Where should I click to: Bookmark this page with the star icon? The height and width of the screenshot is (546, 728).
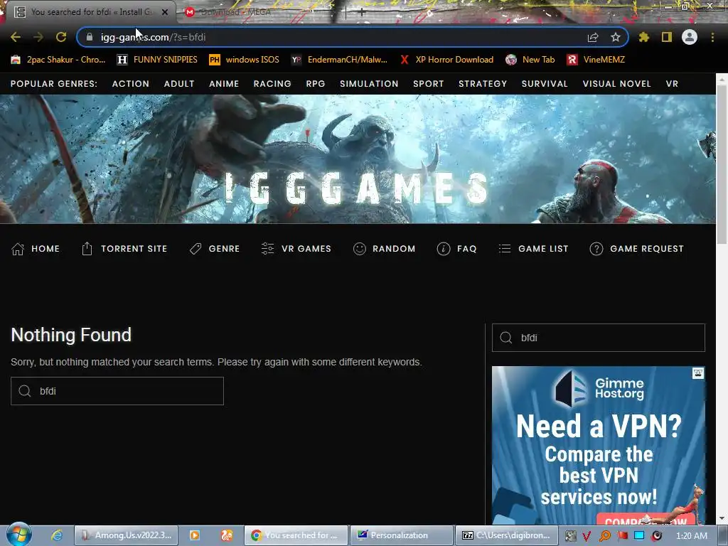pyautogui.click(x=616, y=37)
